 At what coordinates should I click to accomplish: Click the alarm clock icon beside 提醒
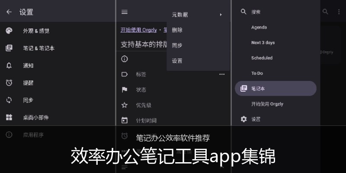[x=9, y=83]
